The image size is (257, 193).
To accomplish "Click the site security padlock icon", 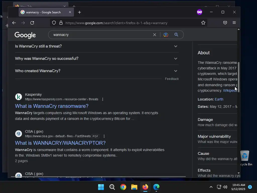I will pyautogui.click(x=61, y=23).
